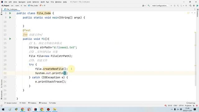The height and width of the screenshot is (112, 199).
Task: Open the Run menu
Action: pos(48,2)
